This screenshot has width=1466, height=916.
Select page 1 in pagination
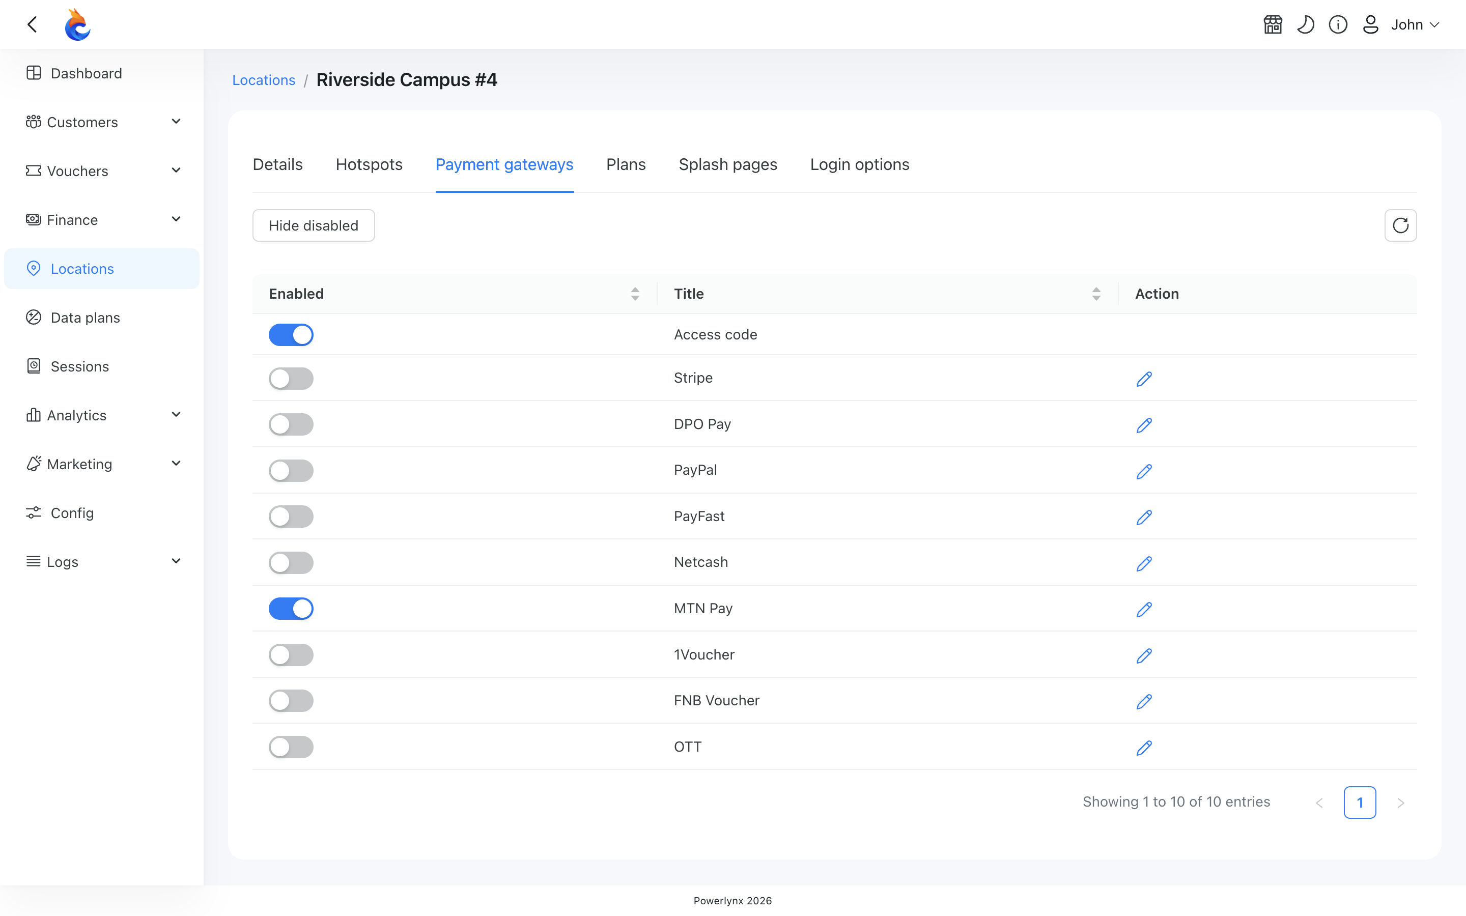coord(1360,802)
